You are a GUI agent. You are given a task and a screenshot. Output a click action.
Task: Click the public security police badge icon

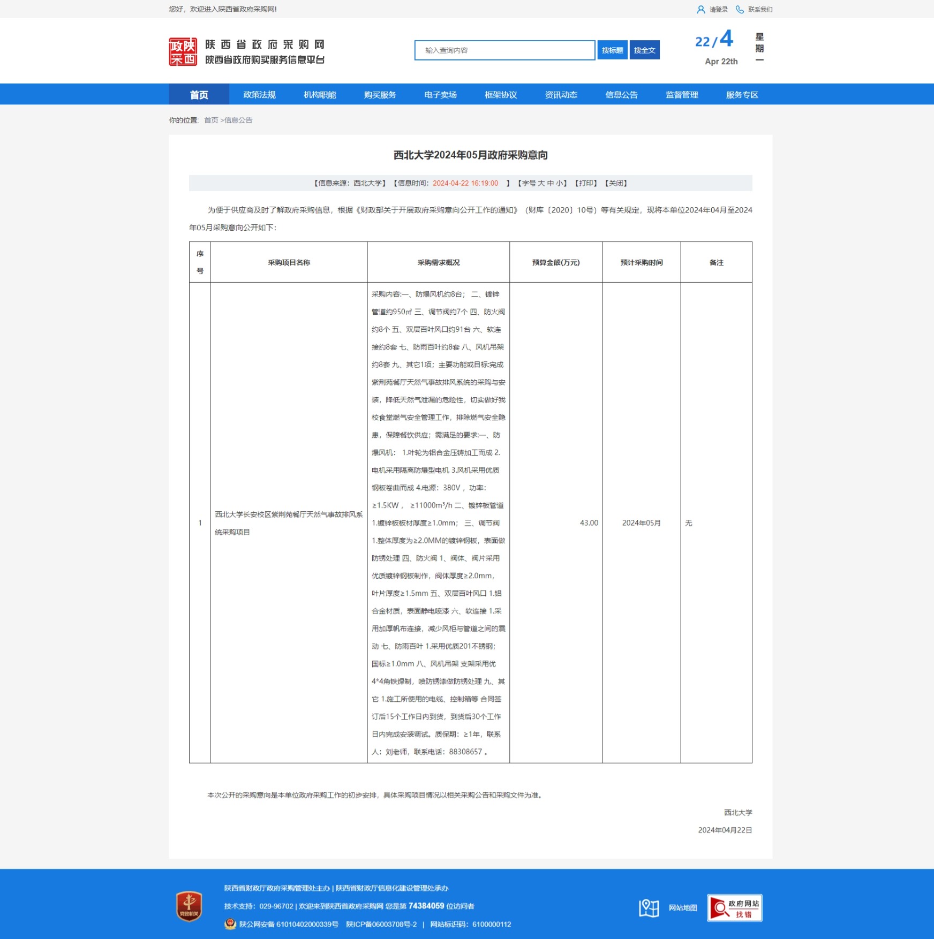[230, 924]
